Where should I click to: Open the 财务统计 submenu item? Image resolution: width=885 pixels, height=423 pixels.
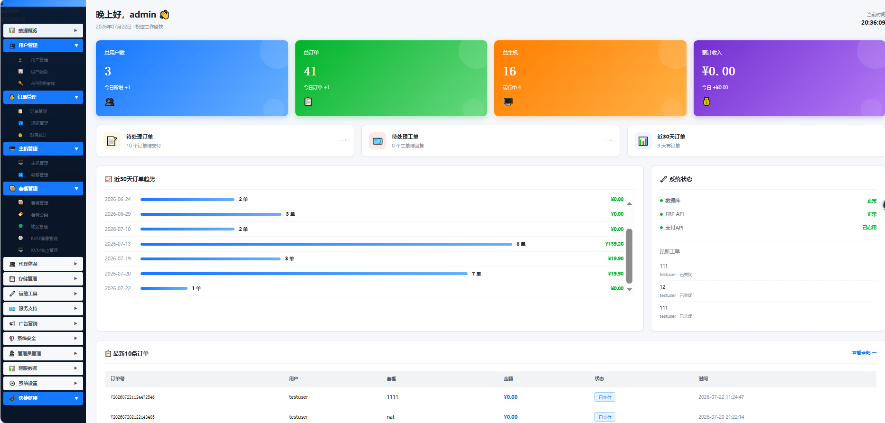pyautogui.click(x=38, y=135)
